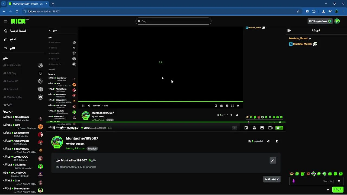Open recommended channel 3li_Boltx

coord(23,166)
